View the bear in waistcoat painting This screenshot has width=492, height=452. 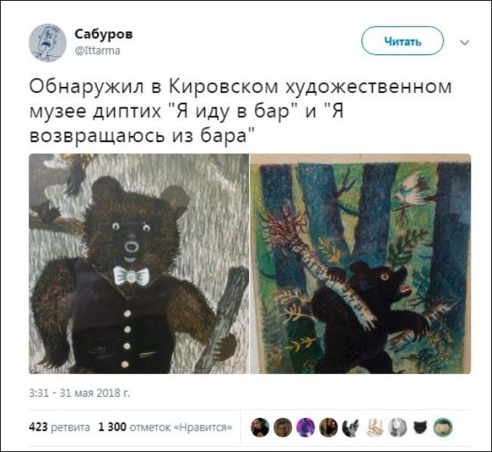tap(139, 264)
